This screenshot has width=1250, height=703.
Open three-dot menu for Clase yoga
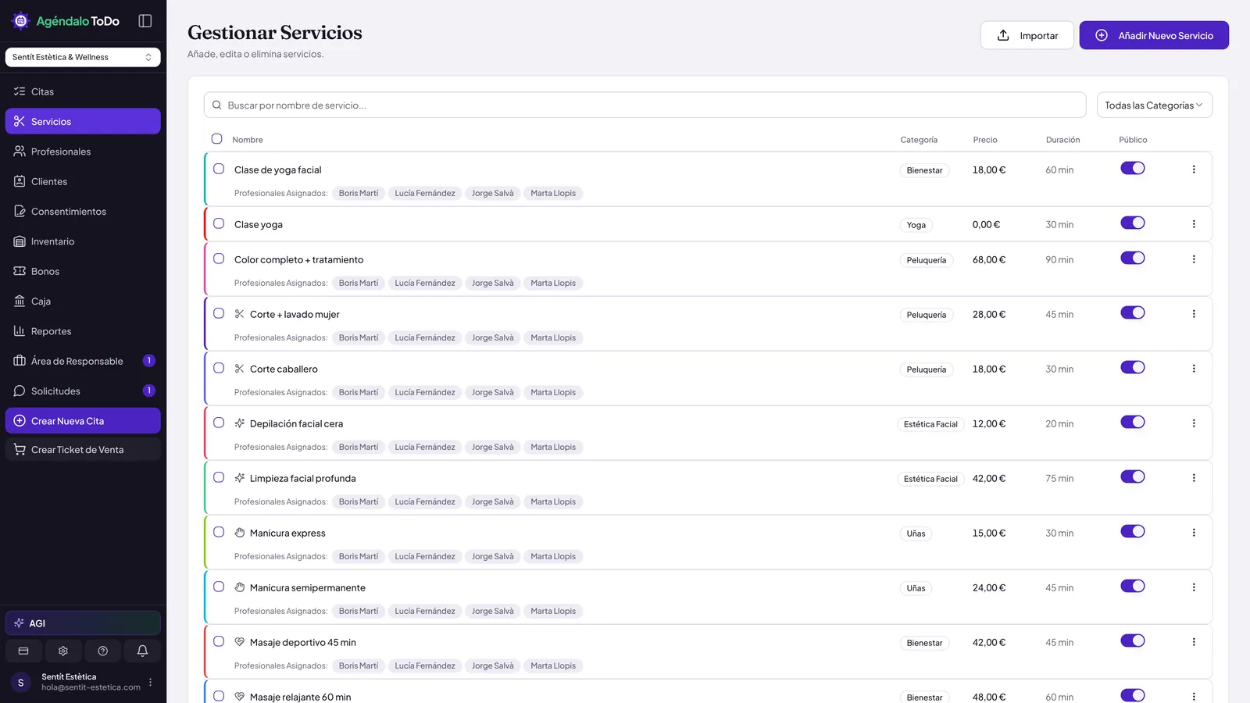coord(1194,224)
